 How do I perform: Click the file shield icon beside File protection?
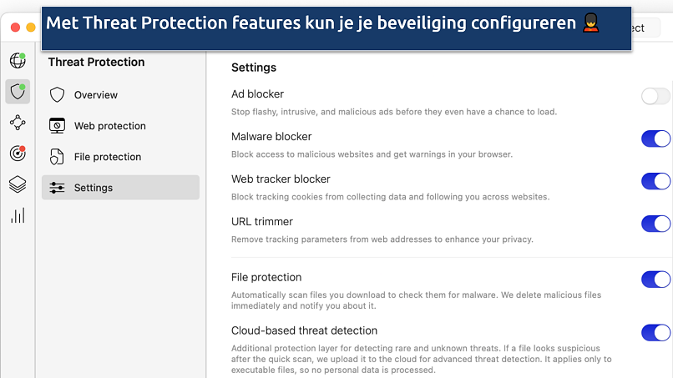click(x=57, y=157)
